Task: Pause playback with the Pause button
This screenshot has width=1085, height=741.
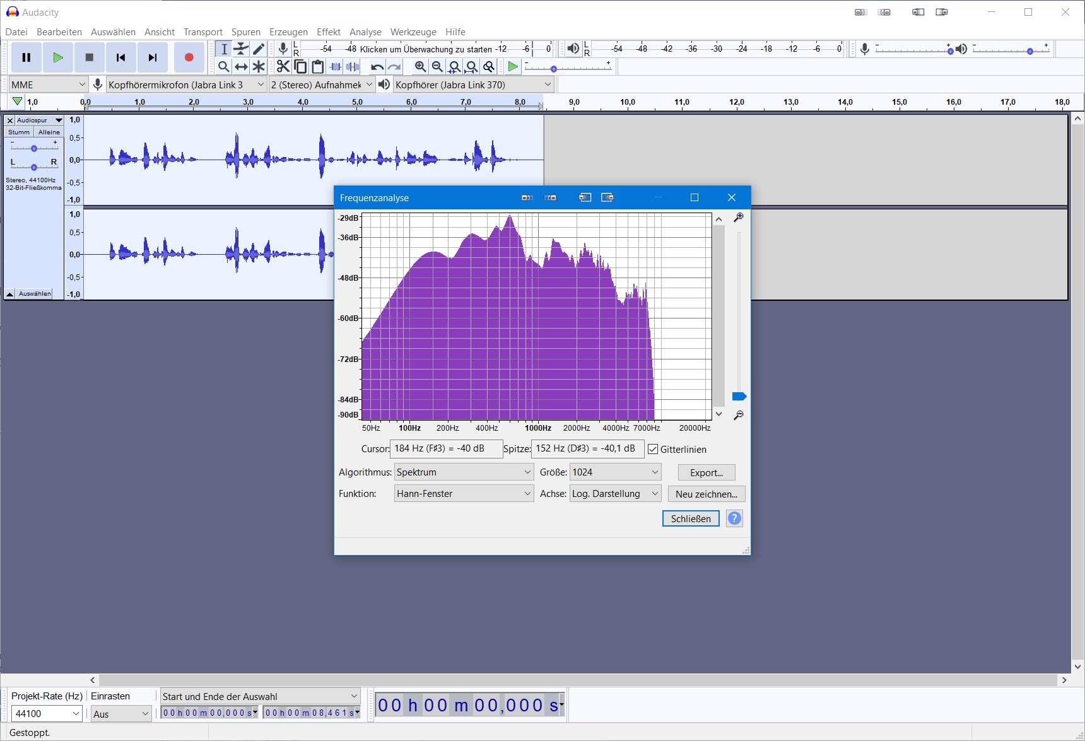Action: 26,57
